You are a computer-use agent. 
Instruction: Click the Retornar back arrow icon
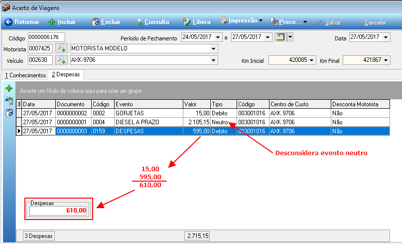[8, 22]
